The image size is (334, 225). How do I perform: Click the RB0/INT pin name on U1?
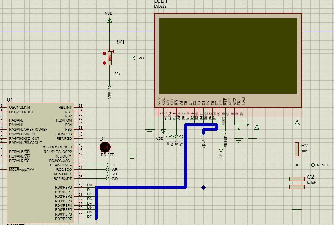coord(65,108)
